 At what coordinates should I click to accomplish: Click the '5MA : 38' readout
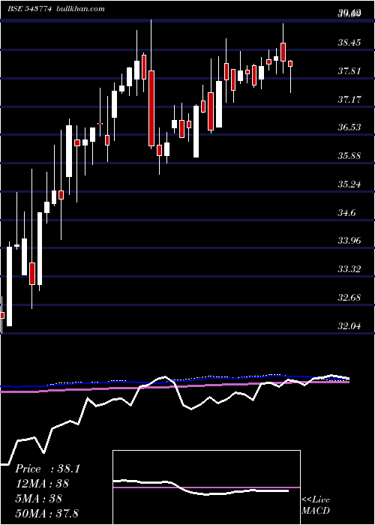pos(38,498)
